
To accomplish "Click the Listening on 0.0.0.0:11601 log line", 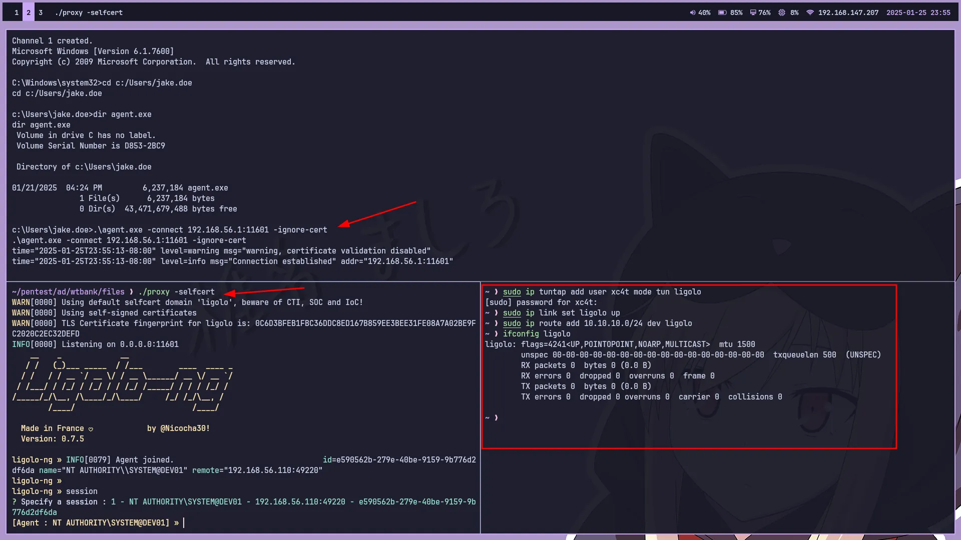I will coord(95,344).
